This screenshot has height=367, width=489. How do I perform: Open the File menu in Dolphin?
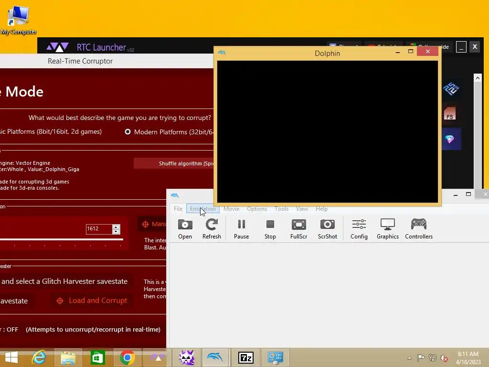coord(178,209)
